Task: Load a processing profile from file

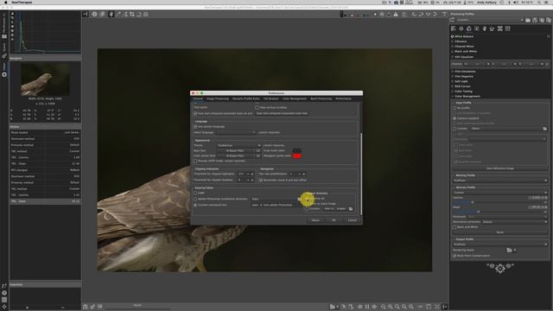Action: (x=528, y=20)
